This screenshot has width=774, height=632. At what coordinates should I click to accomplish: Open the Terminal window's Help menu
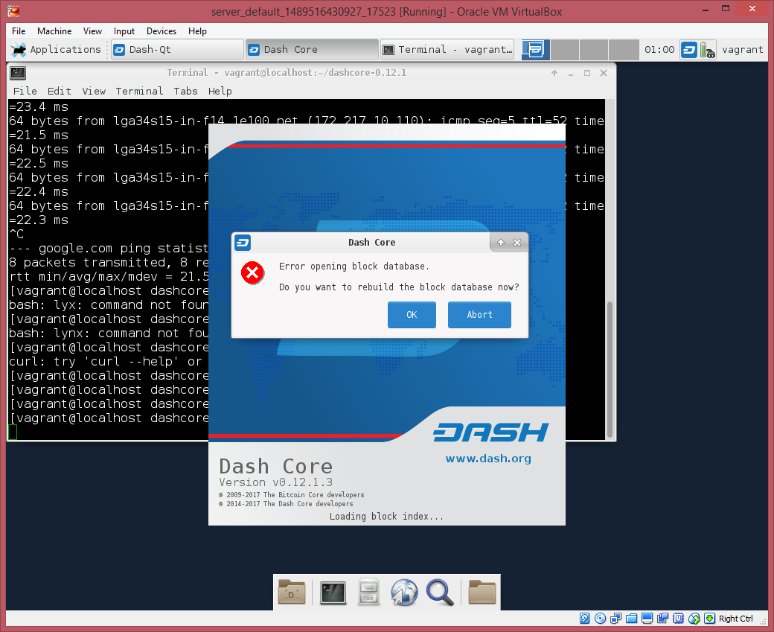(x=220, y=91)
